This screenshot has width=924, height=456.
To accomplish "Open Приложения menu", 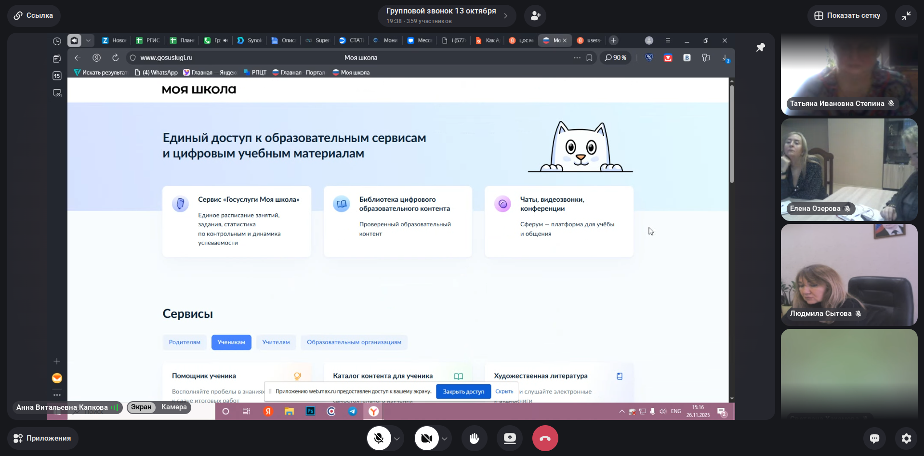I will point(42,438).
